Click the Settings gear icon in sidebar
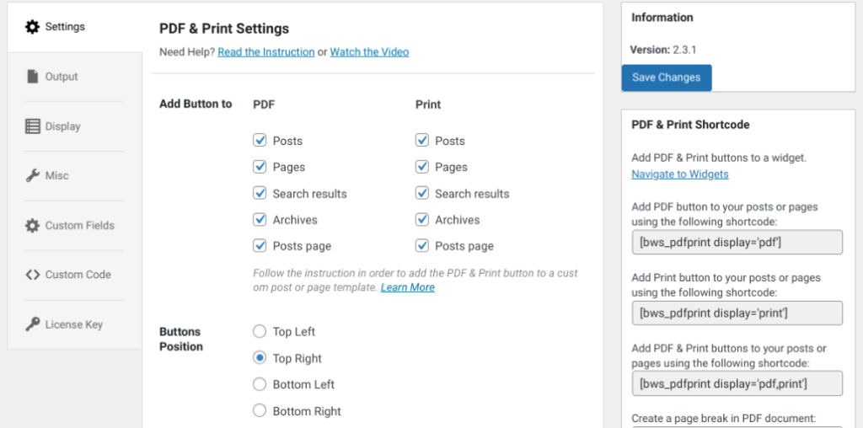Viewport: 863px width, 428px height. [x=33, y=27]
